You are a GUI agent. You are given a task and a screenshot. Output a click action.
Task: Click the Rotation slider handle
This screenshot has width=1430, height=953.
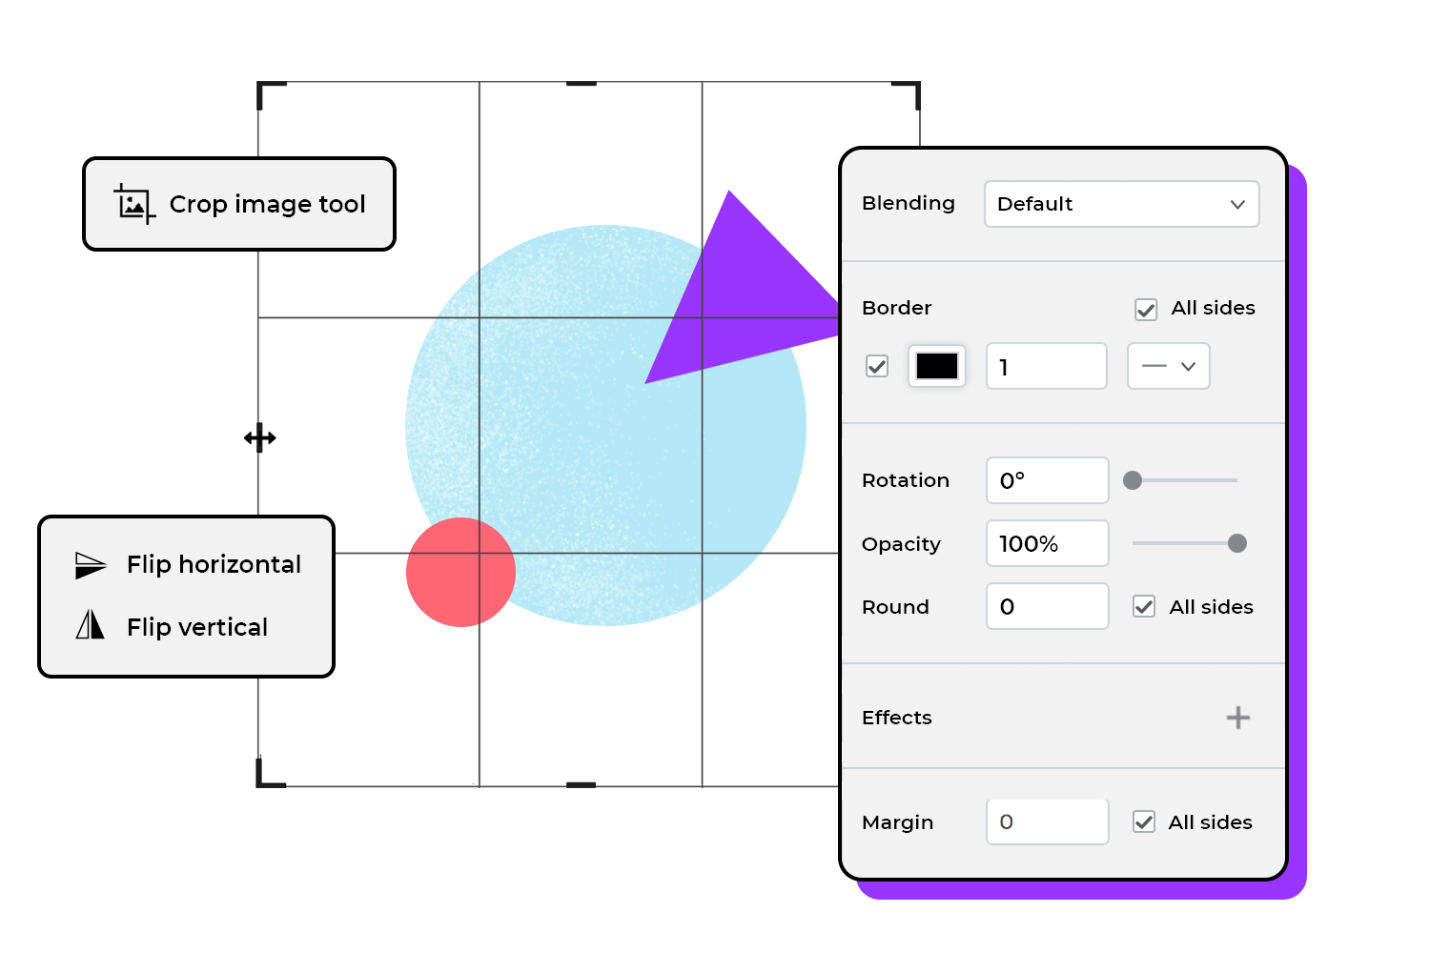click(1133, 480)
